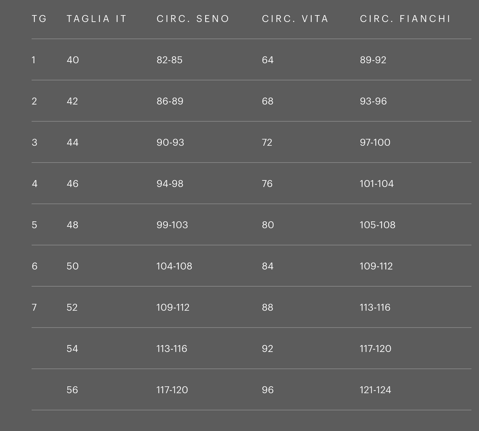The image size is (479, 431).
Task: Select Italian size 50 cell
Action: 73,266
